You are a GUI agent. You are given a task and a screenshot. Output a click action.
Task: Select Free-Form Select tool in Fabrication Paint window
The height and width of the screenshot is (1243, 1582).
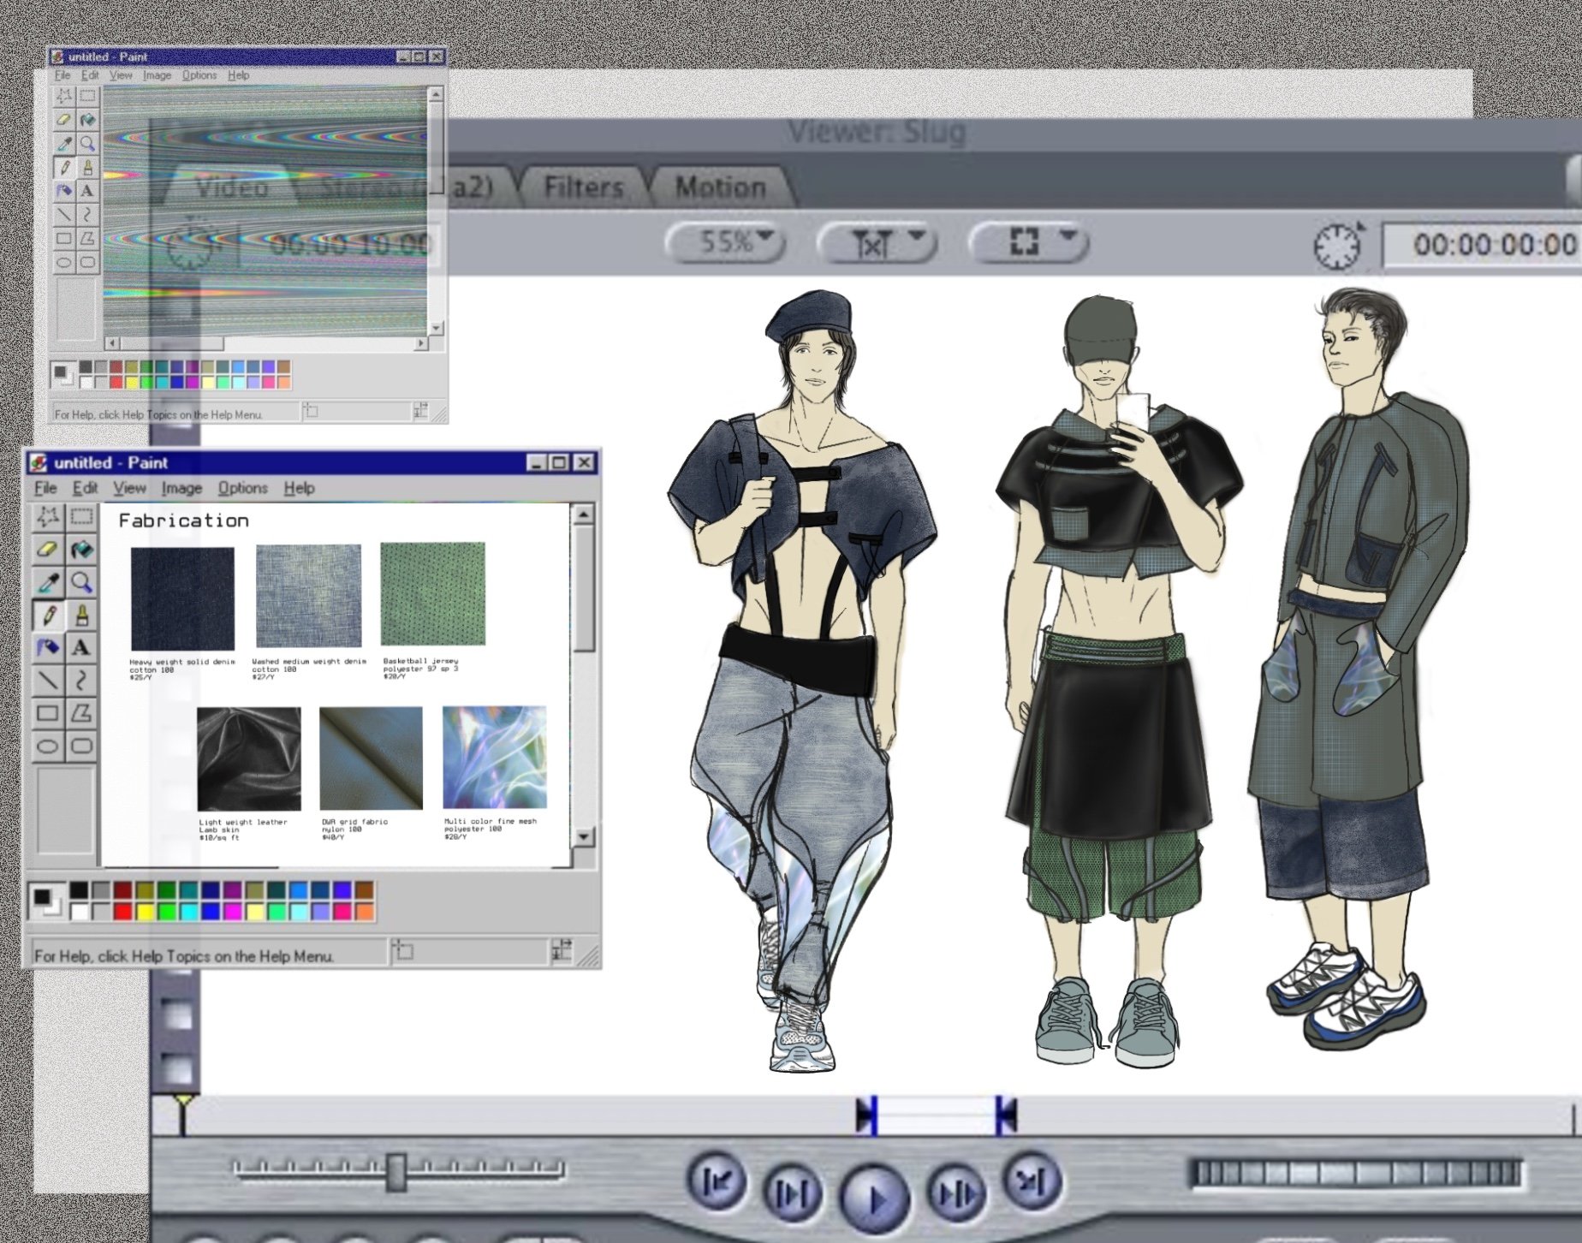coord(48,516)
